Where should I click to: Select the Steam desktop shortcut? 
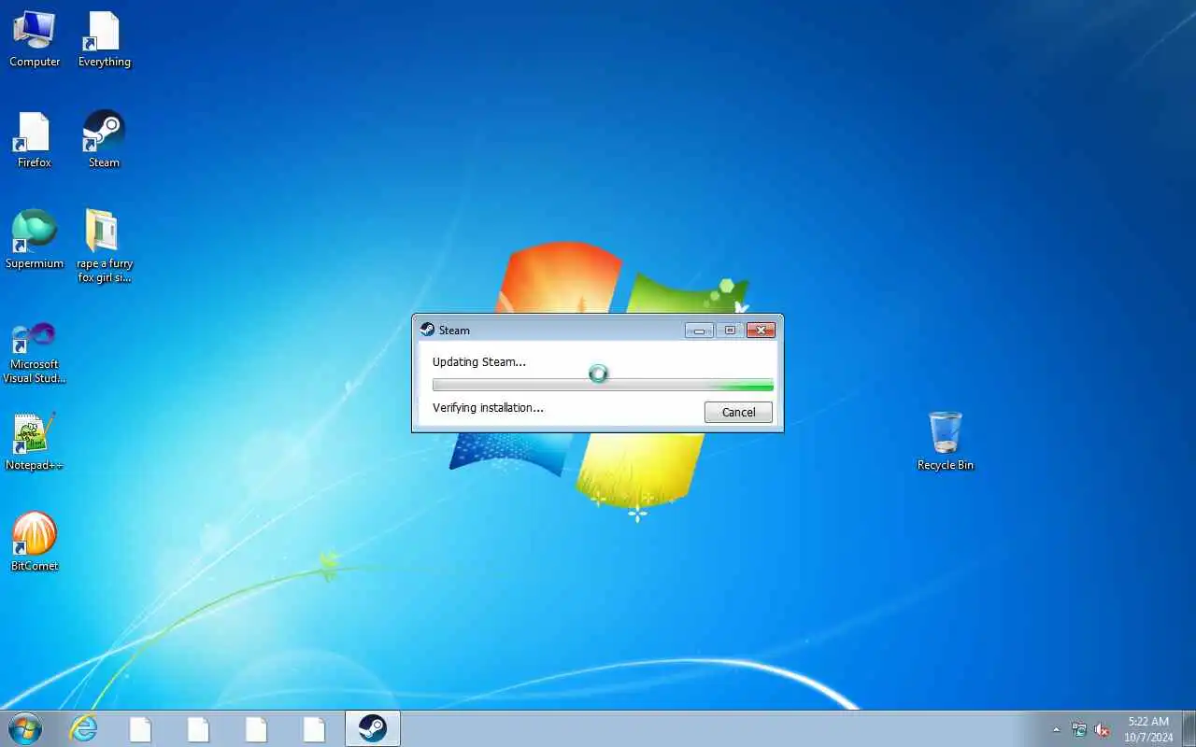(104, 141)
